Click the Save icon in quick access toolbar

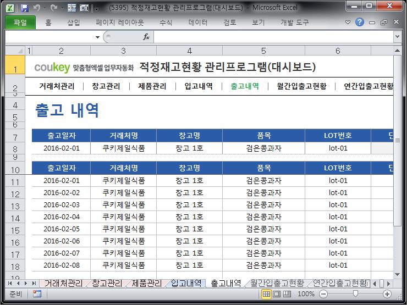25,8
